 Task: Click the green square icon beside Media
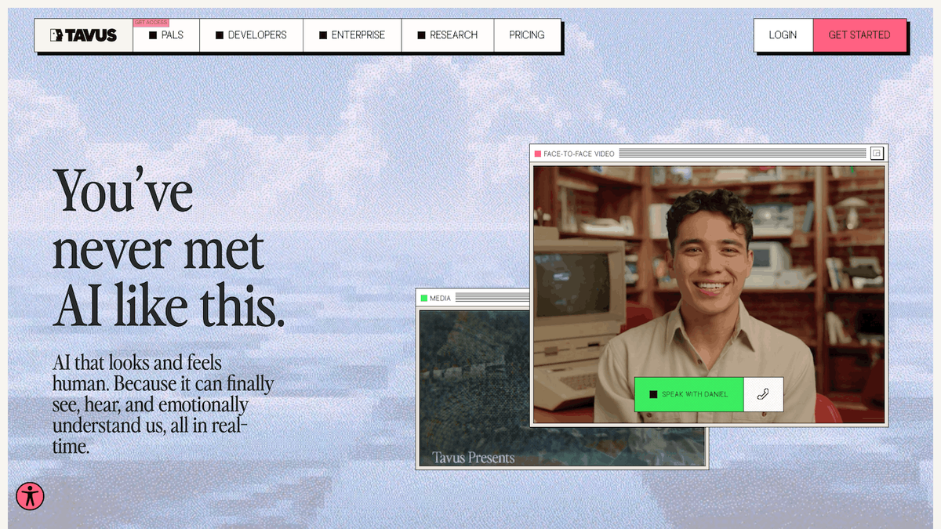tap(424, 298)
